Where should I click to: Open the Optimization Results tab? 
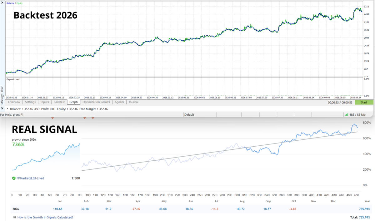pyautogui.click(x=96, y=102)
